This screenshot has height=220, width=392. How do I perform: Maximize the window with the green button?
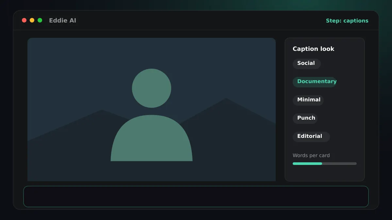point(40,20)
